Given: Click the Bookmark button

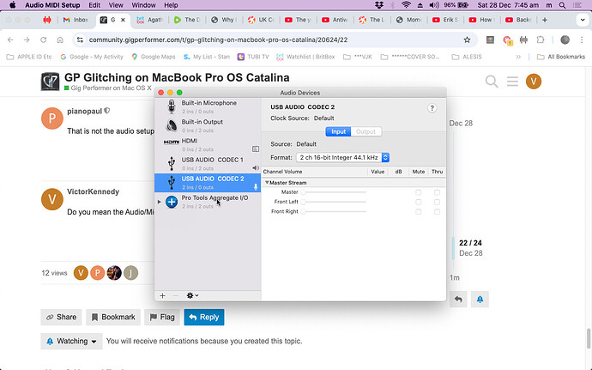Looking at the screenshot, I should (x=113, y=317).
